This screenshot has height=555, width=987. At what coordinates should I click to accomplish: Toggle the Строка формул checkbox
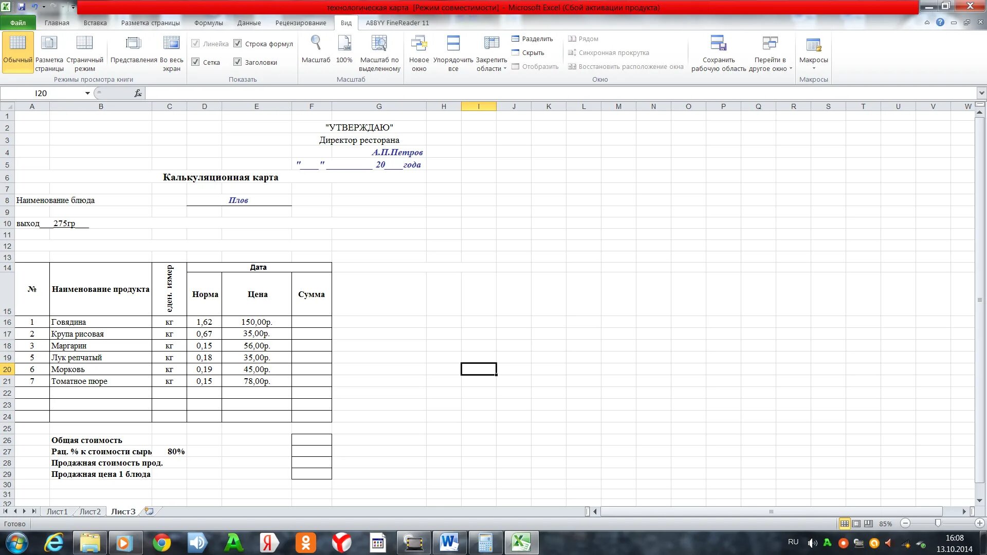[237, 44]
